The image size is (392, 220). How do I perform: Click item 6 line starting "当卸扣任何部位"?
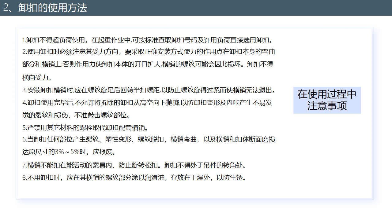coord(149,140)
